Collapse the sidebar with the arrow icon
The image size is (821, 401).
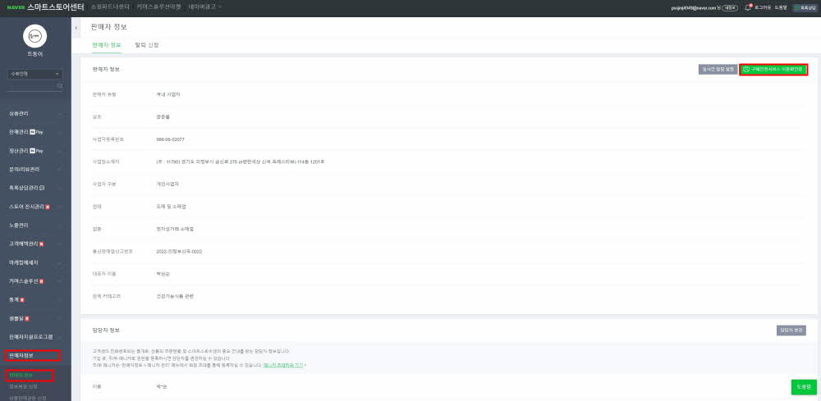click(76, 27)
